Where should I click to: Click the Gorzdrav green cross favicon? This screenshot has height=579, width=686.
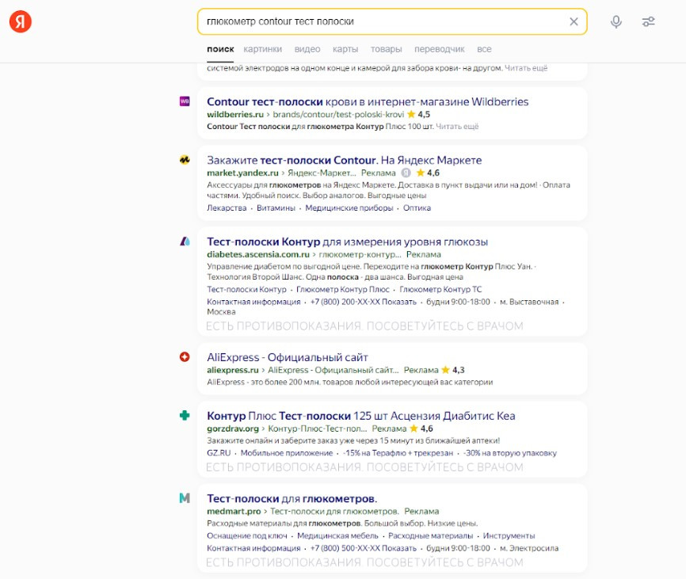185,416
